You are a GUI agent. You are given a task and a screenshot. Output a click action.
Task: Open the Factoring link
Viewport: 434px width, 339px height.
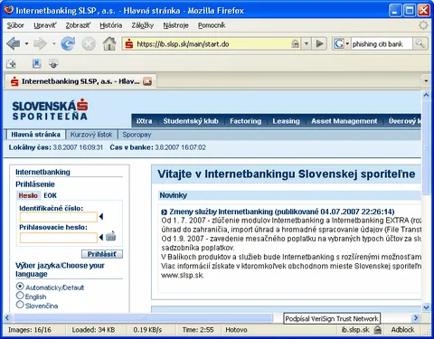click(246, 121)
